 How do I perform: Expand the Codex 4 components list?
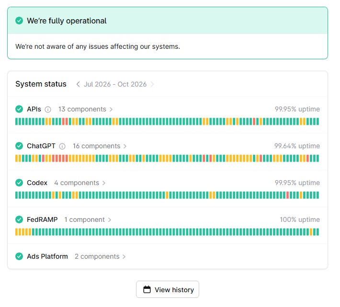point(80,183)
